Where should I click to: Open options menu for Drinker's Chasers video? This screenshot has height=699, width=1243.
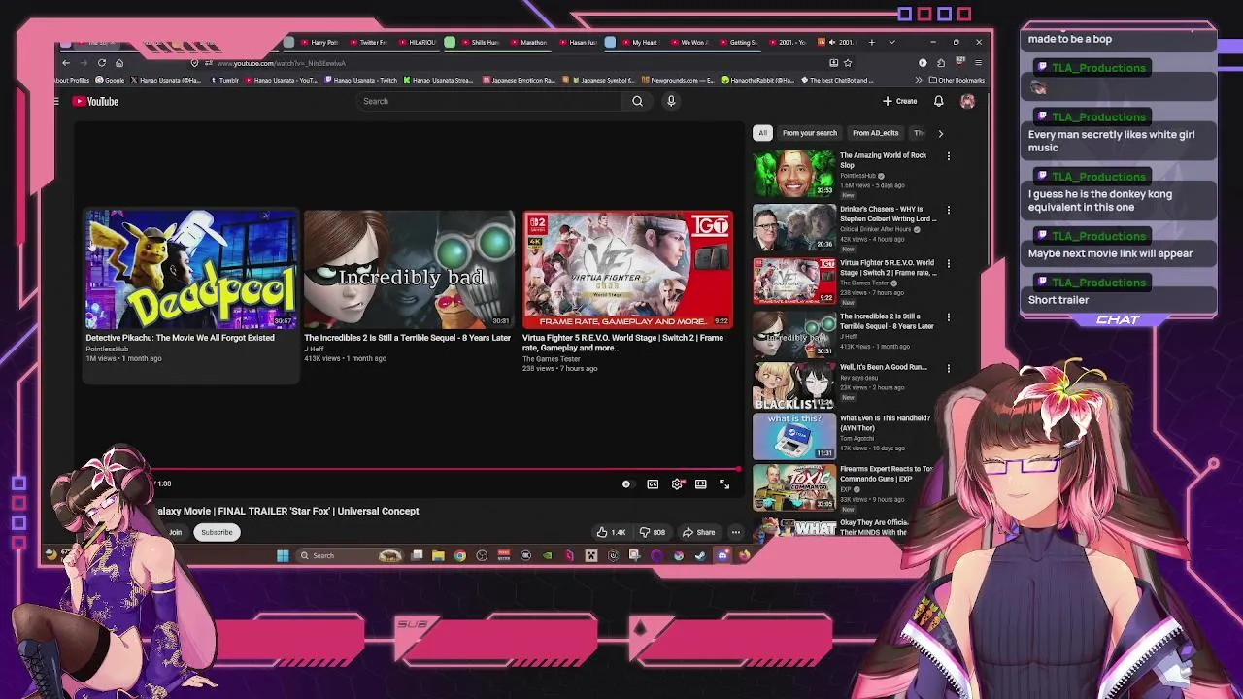(949, 210)
